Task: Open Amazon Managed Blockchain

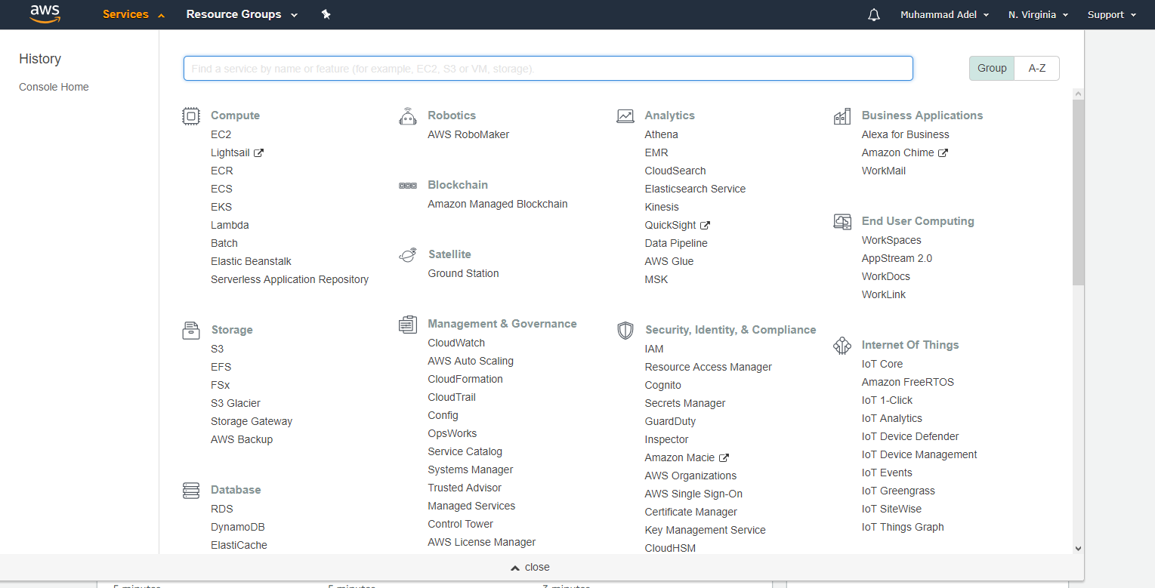Action: click(x=498, y=204)
